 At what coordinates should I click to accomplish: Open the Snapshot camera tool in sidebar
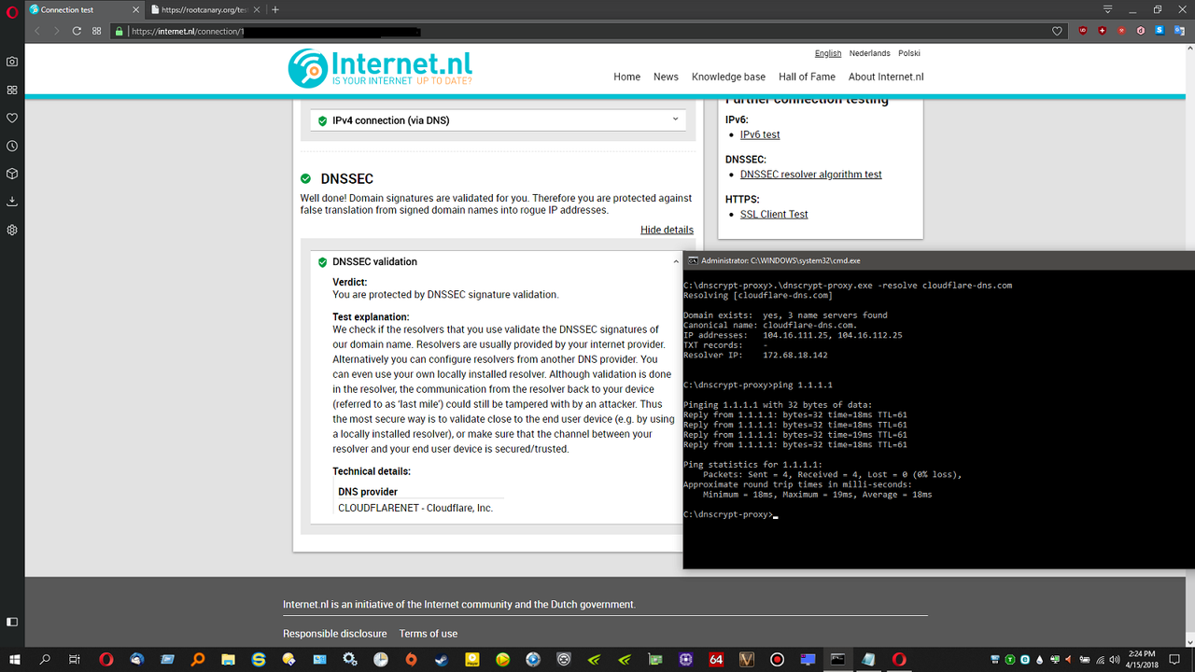click(11, 62)
